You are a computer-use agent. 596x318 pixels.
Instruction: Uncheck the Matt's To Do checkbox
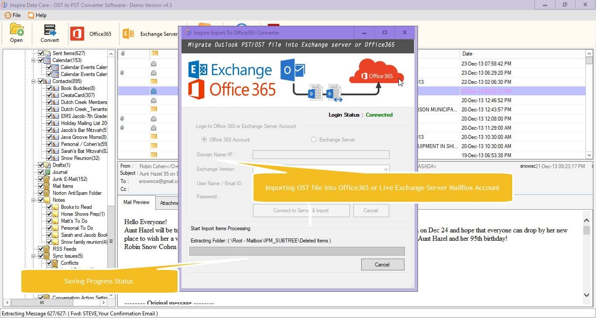[x=49, y=221]
